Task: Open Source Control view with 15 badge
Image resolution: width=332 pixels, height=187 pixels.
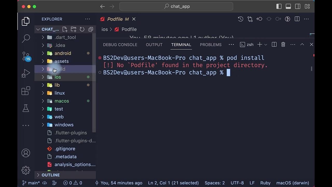Action: pos(26,56)
